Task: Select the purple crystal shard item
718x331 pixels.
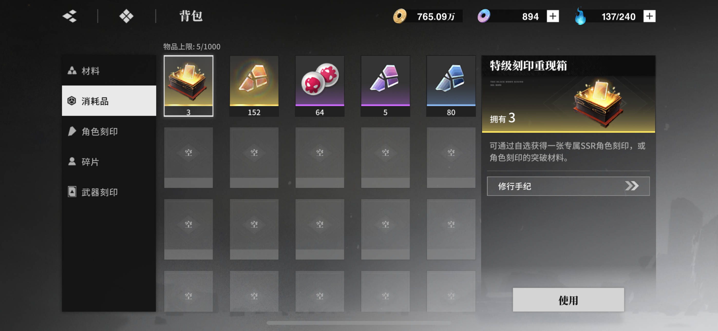Action: click(385, 86)
